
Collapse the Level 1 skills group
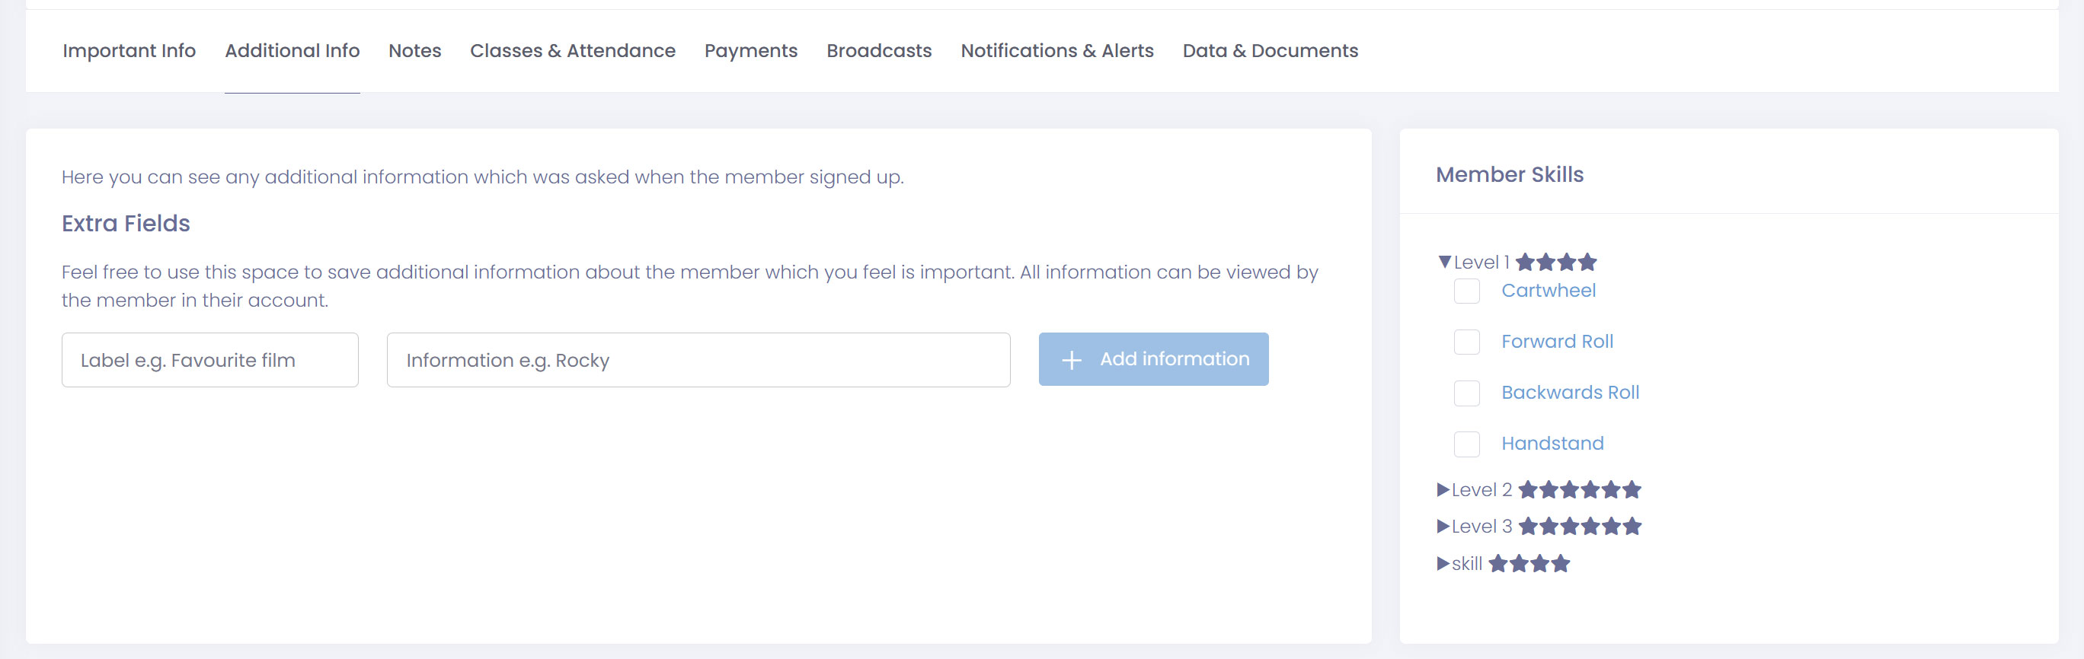point(1444,262)
